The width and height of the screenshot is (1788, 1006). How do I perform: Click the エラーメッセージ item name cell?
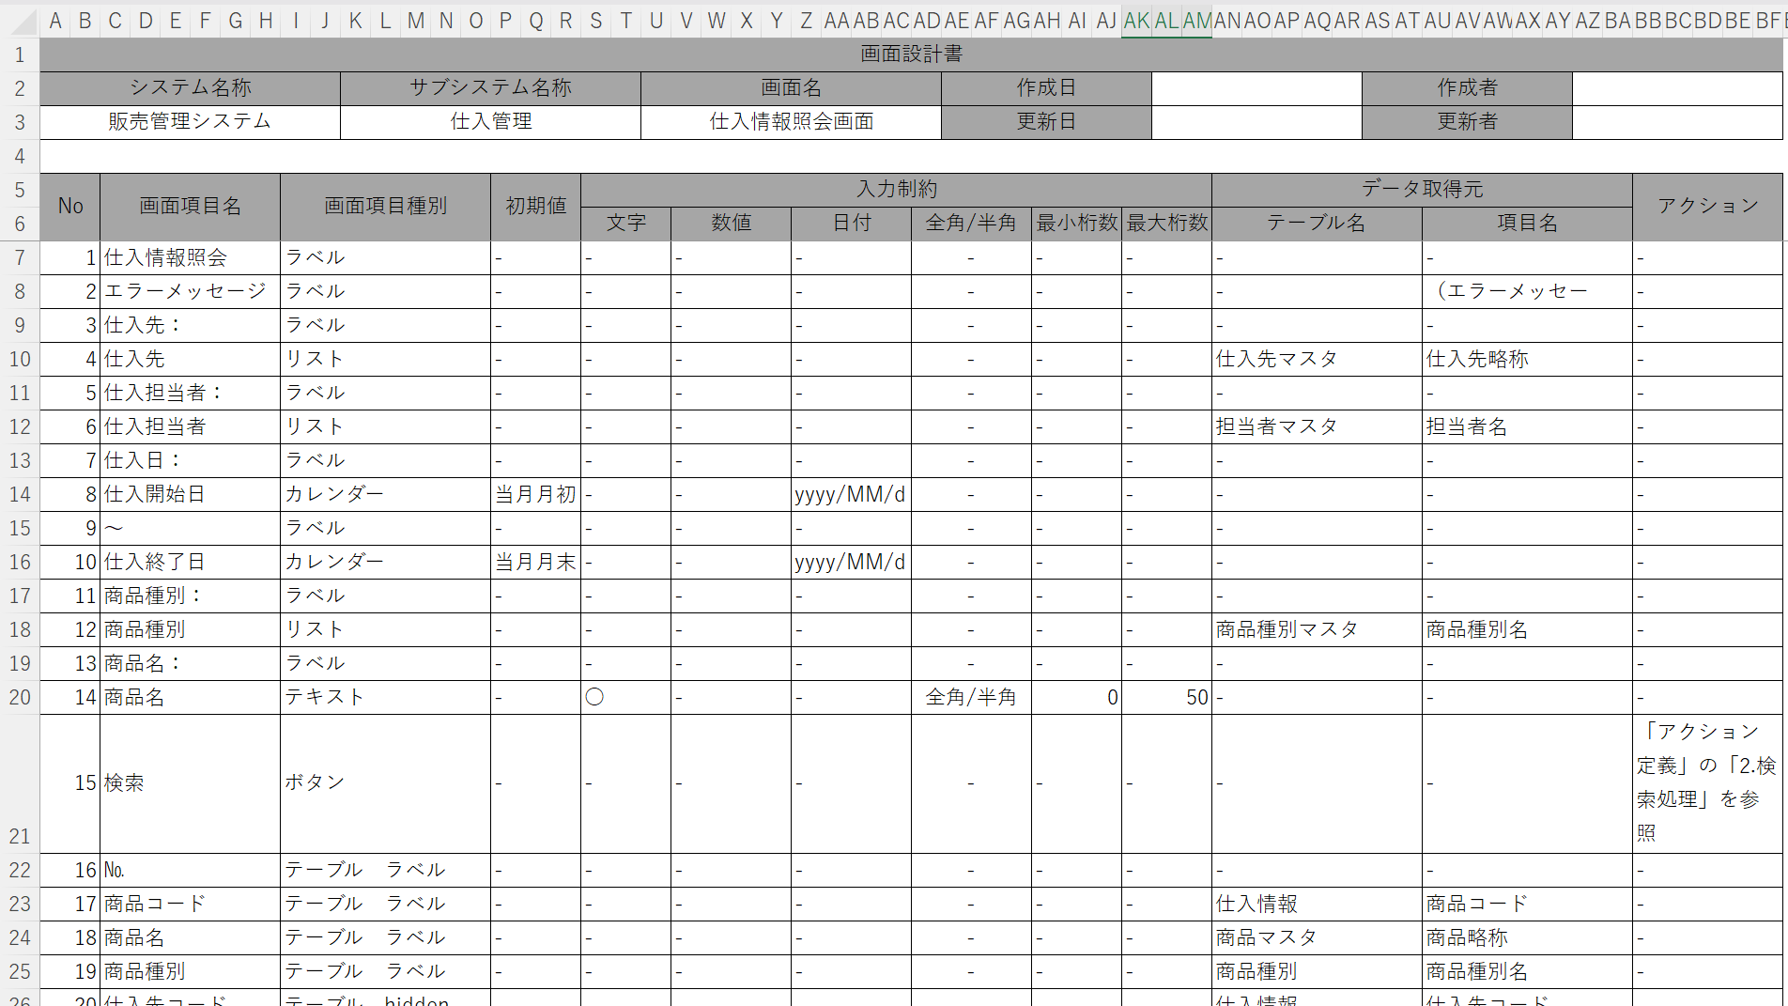coord(191,291)
